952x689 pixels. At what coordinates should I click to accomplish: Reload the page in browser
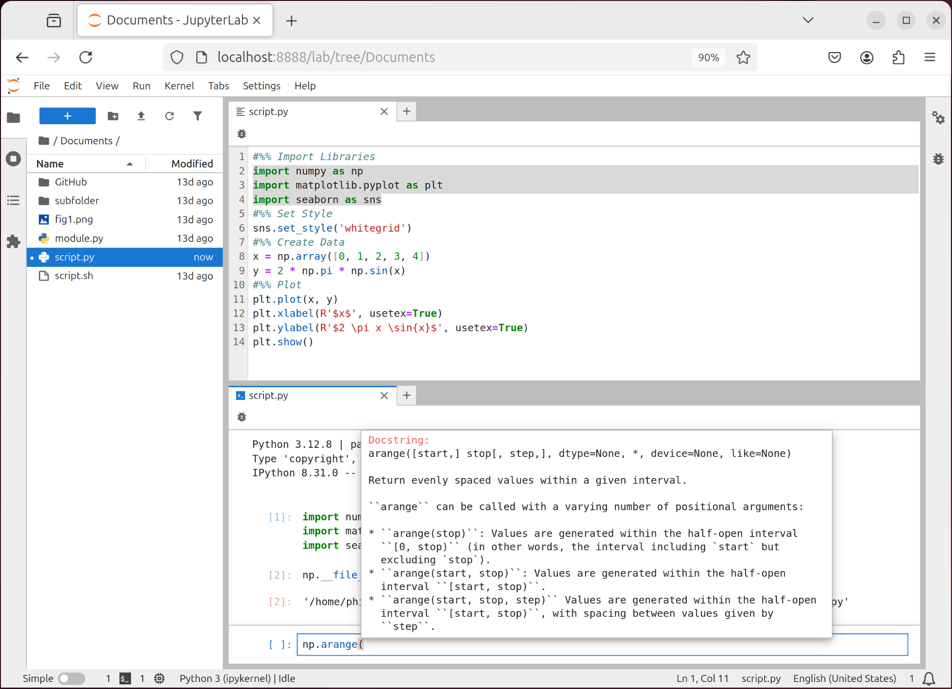[x=85, y=57]
